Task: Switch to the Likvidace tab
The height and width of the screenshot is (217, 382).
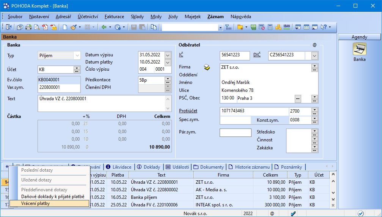Action: [119, 167]
